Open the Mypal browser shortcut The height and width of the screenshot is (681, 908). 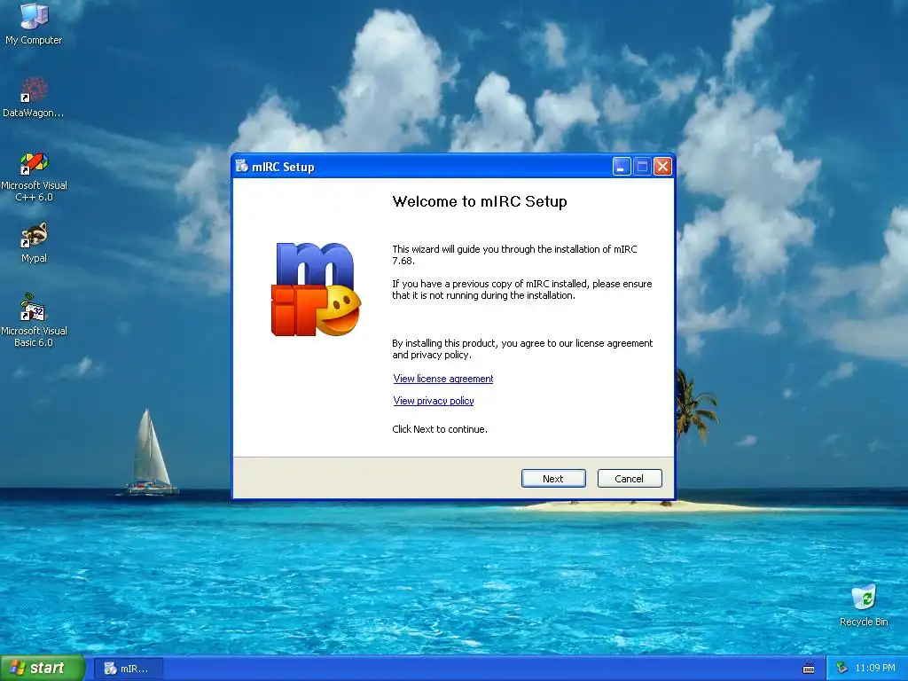(35, 242)
